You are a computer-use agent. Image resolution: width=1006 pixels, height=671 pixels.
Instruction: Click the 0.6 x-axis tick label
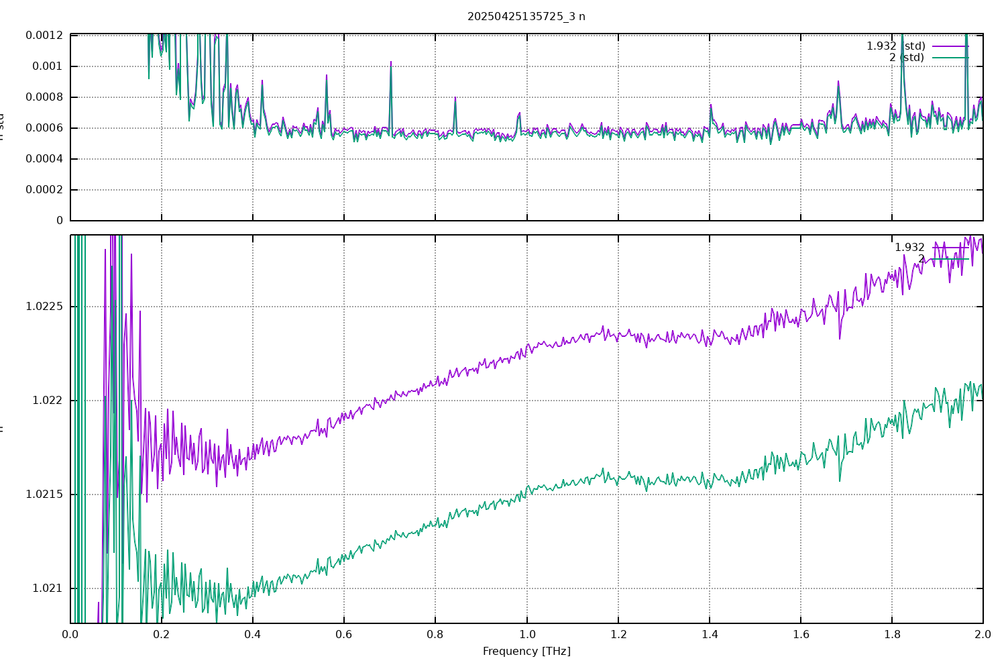(344, 634)
